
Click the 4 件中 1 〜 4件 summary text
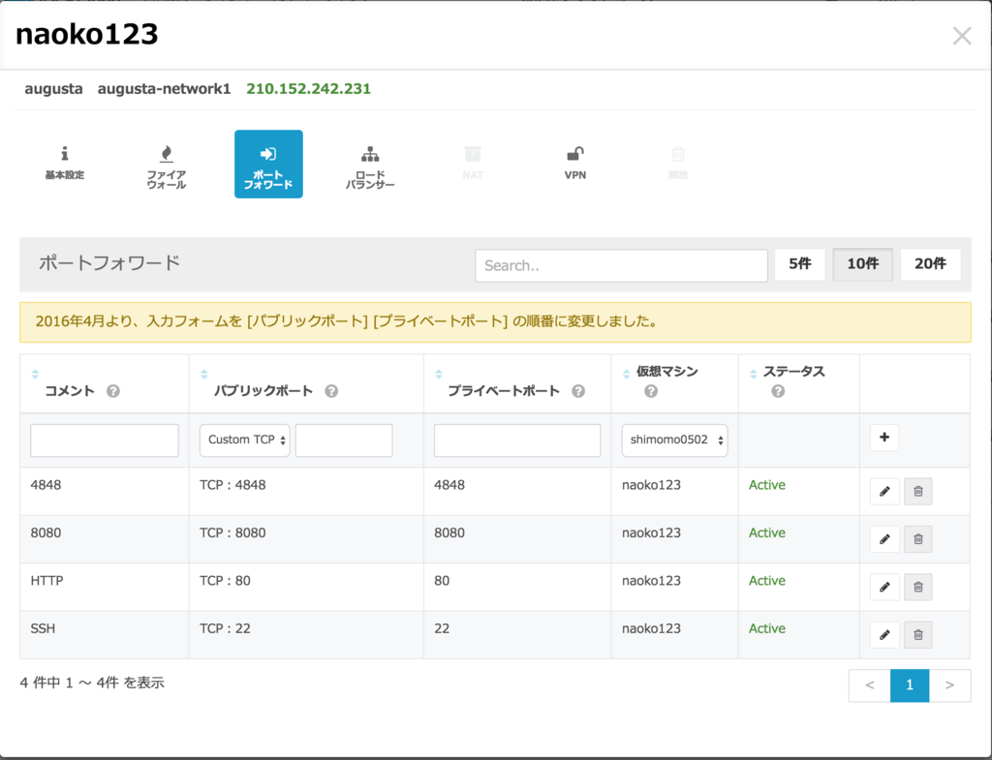pyautogui.click(x=92, y=683)
